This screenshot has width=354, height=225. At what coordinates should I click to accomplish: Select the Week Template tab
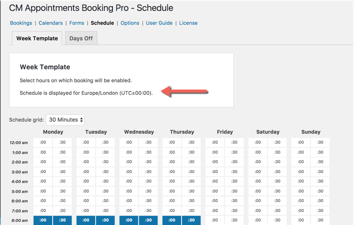coord(37,38)
